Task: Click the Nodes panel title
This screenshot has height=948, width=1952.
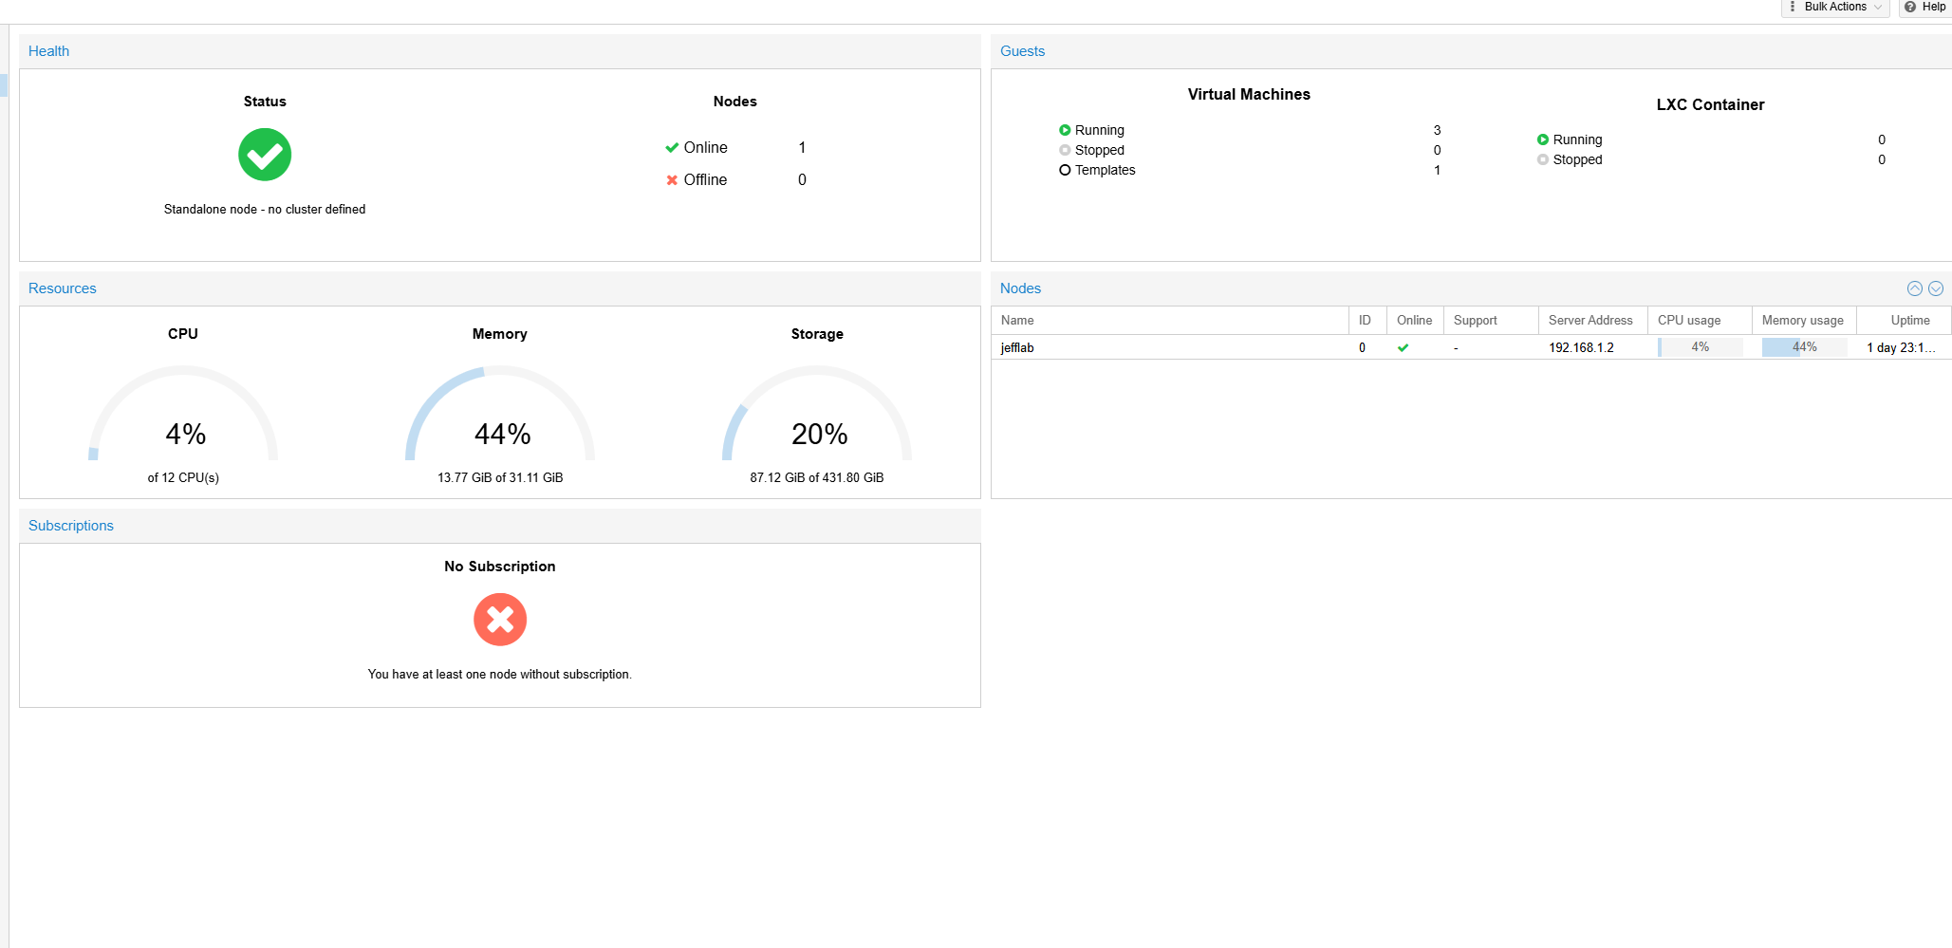Action: click(1020, 288)
